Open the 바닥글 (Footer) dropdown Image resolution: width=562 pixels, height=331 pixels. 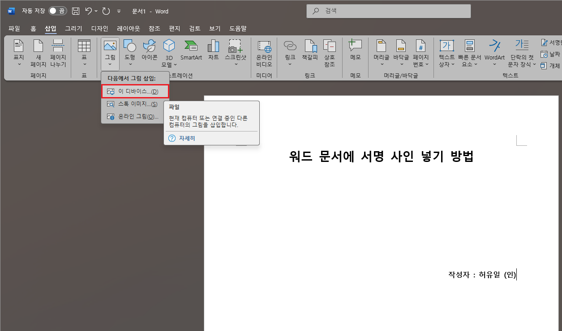pos(401,53)
